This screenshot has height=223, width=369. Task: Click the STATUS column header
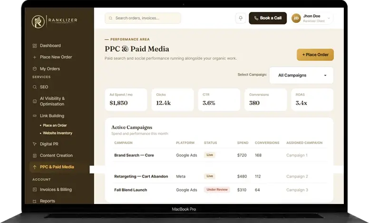click(x=210, y=143)
